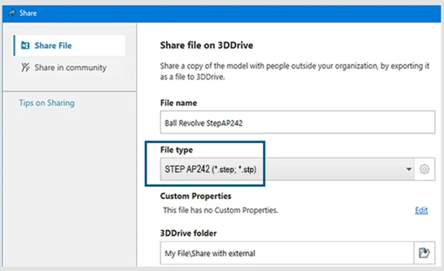Click the Share File icon in sidebar

click(24, 46)
